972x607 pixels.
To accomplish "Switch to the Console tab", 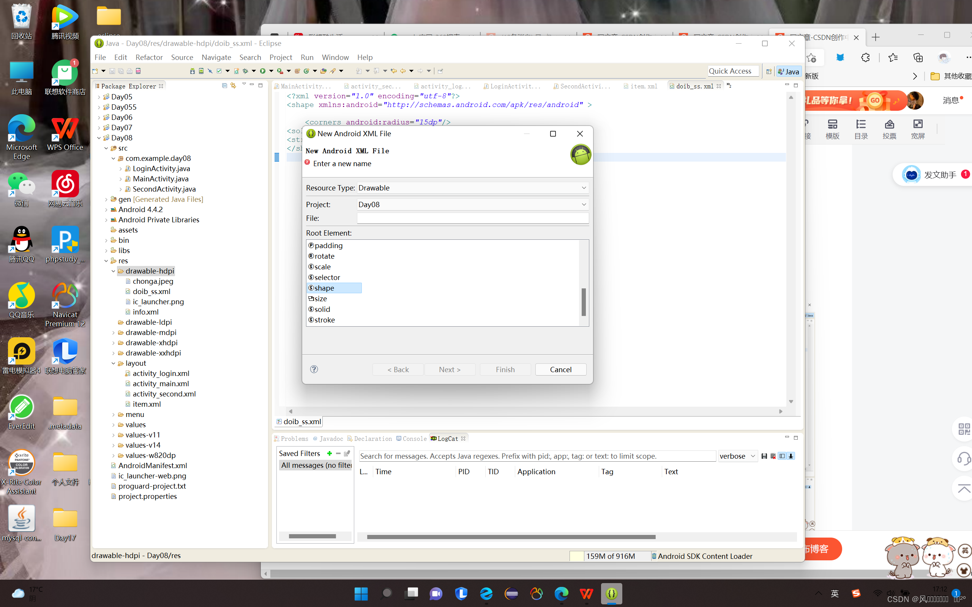I will coord(414,439).
